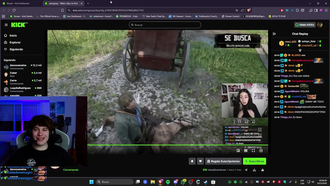The image size is (330, 186).
Task: Open WhatsApp from the taskbar
Action: tap(183, 182)
